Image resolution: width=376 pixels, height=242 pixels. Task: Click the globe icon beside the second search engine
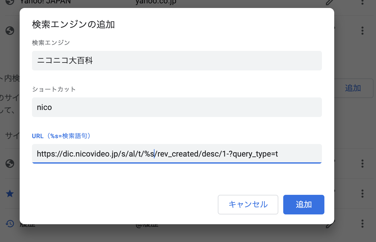point(10,31)
